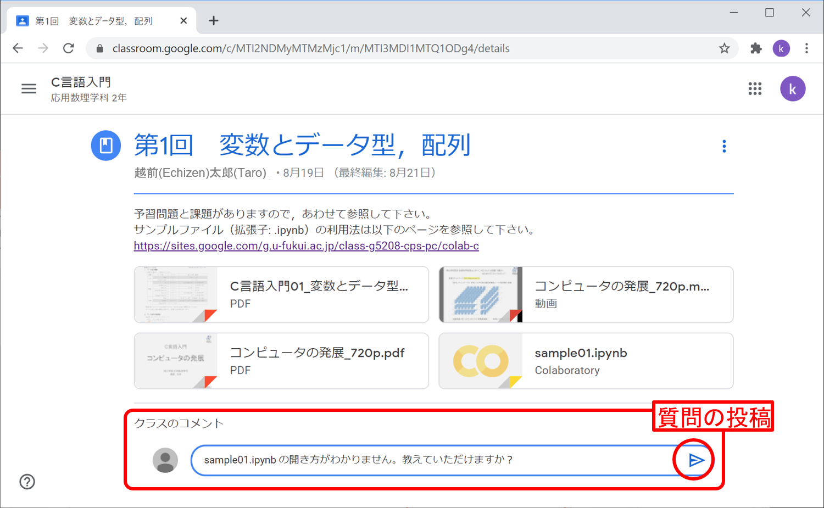Open a new browser tab
This screenshot has width=824, height=508.
click(214, 21)
